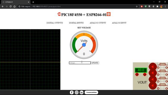168x95 pixels.
Task: Open the extensions puzzle piece menu
Action: pyautogui.click(x=157, y=6)
